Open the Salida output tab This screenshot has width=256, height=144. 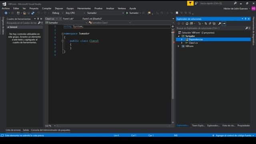tap(26, 130)
